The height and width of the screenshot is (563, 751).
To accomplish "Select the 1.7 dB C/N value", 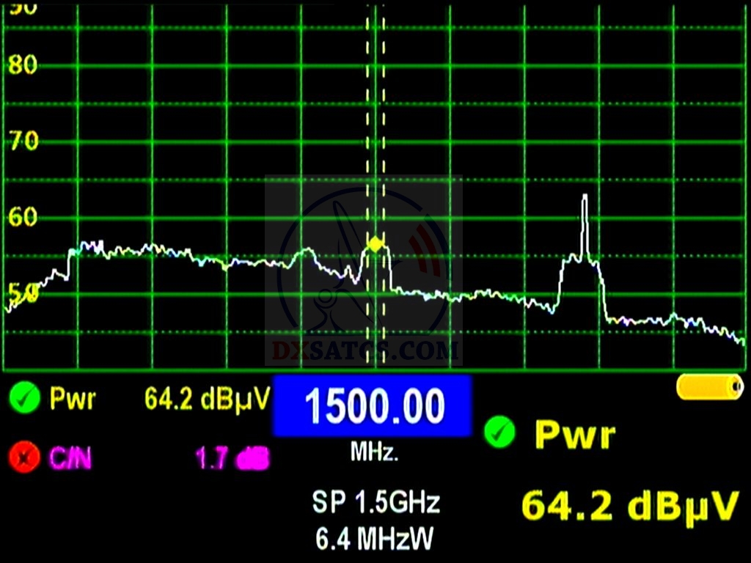I will [232, 459].
